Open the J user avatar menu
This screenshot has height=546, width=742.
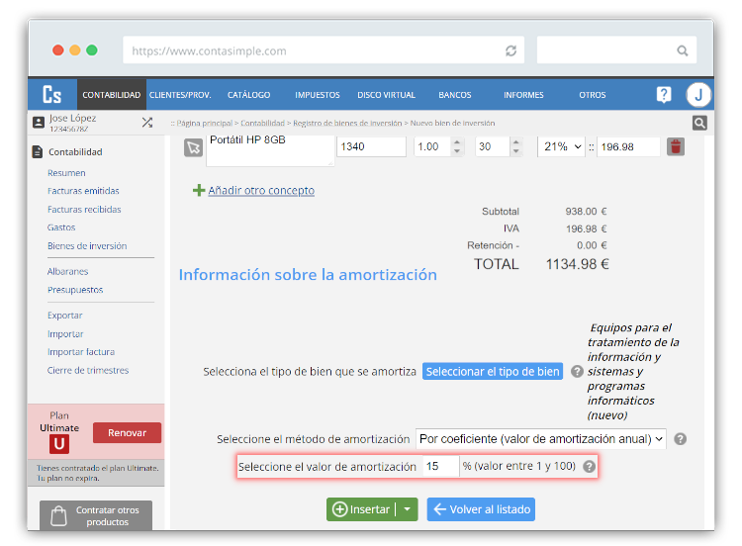click(698, 95)
